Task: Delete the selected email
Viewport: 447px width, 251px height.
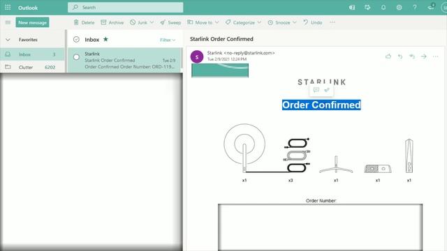Action: [x=84, y=22]
